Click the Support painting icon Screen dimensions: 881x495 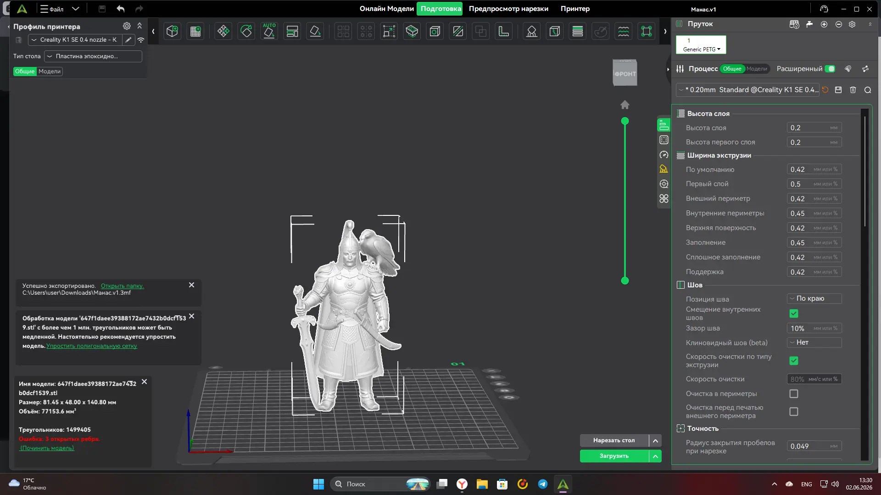pyautogui.click(x=532, y=31)
